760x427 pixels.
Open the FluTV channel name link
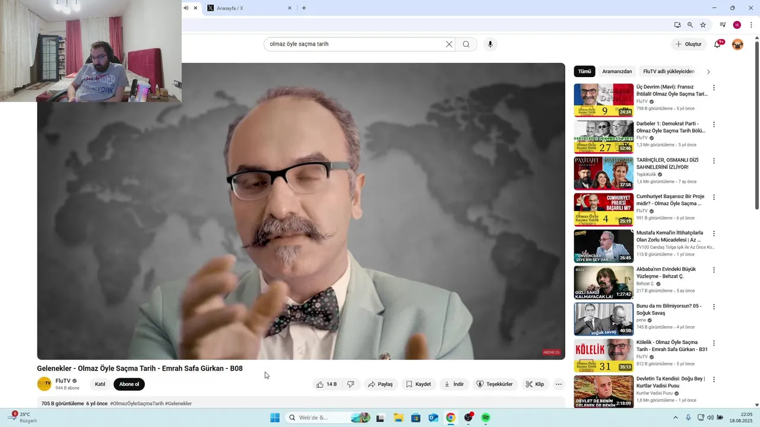coord(63,381)
